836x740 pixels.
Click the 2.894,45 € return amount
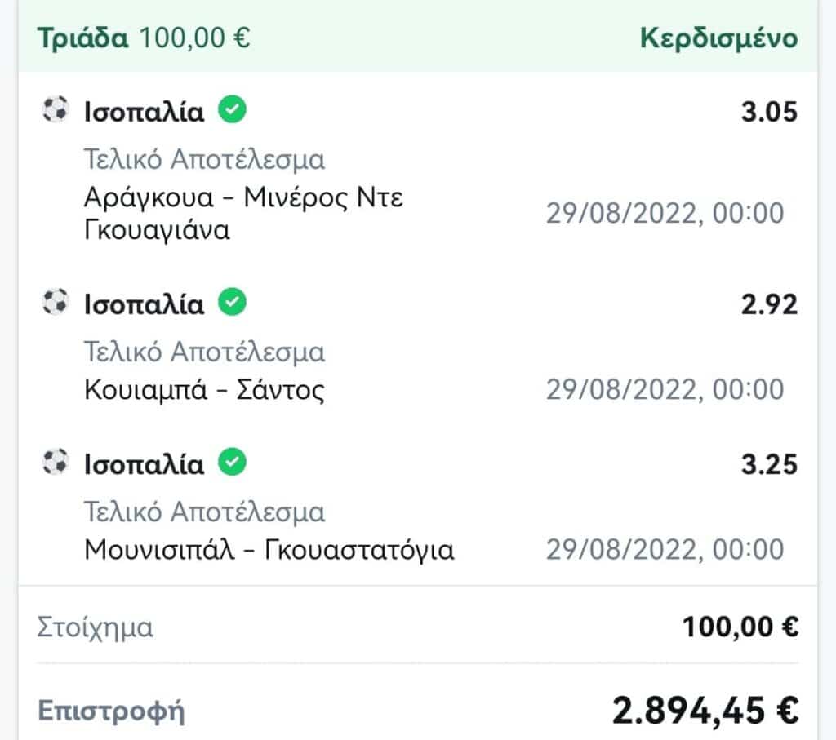(705, 711)
